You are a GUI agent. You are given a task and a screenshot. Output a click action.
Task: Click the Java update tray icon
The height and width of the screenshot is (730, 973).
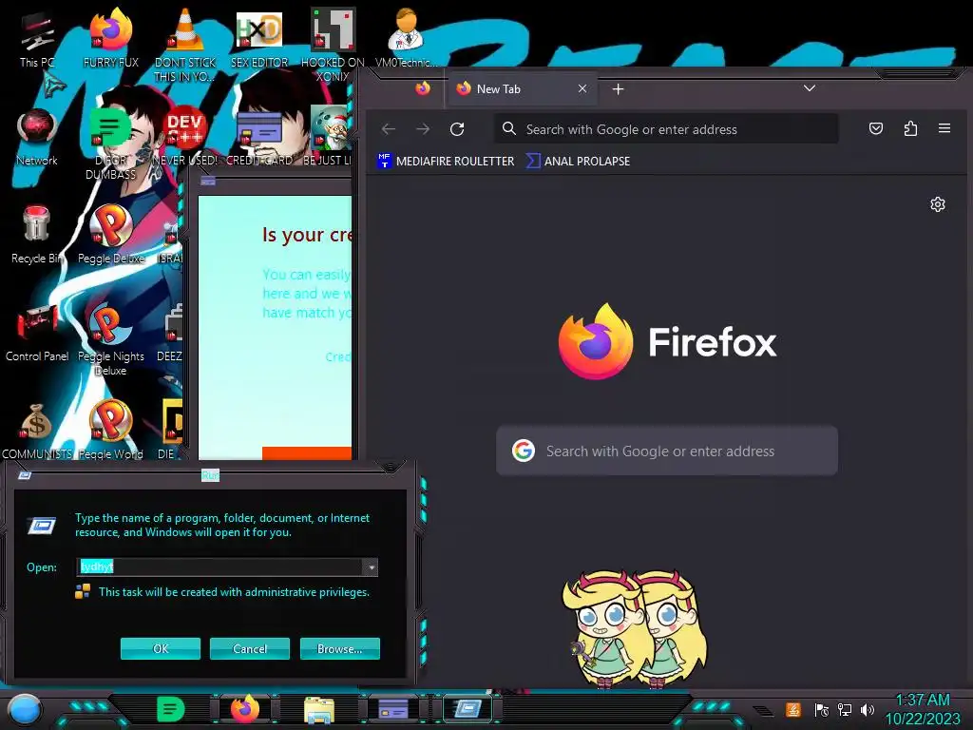pyautogui.click(x=793, y=709)
